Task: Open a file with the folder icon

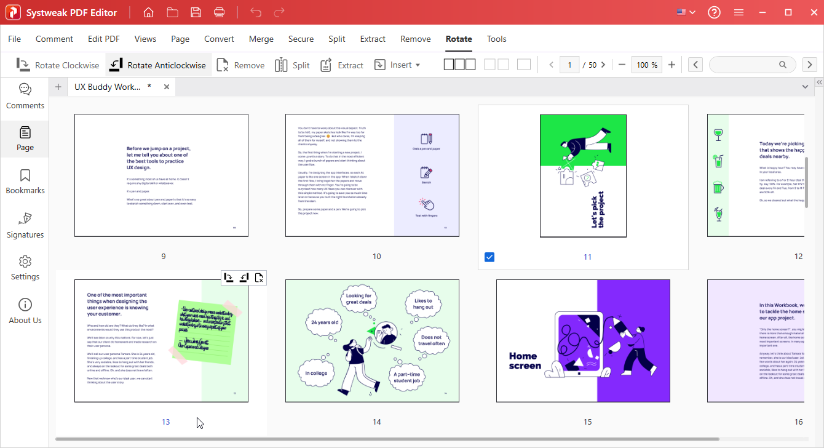Action: coord(172,12)
